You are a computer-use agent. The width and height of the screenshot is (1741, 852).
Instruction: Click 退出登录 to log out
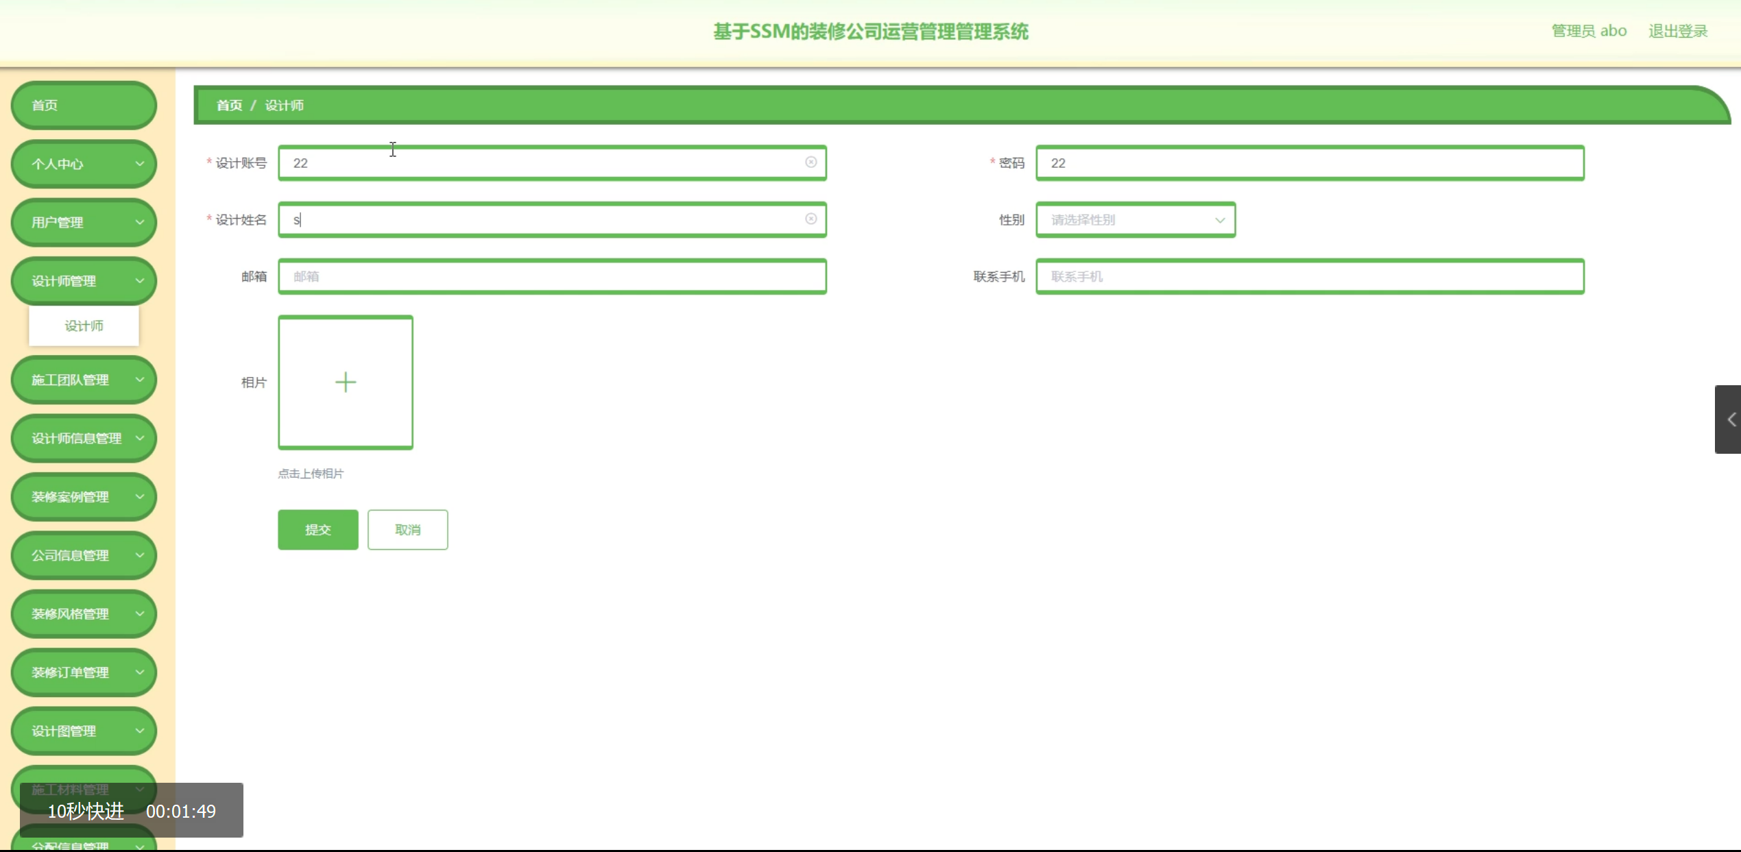(x=1678, y=31)
